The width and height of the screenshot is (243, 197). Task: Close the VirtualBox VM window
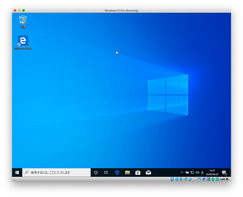click(x=15, y=11)
